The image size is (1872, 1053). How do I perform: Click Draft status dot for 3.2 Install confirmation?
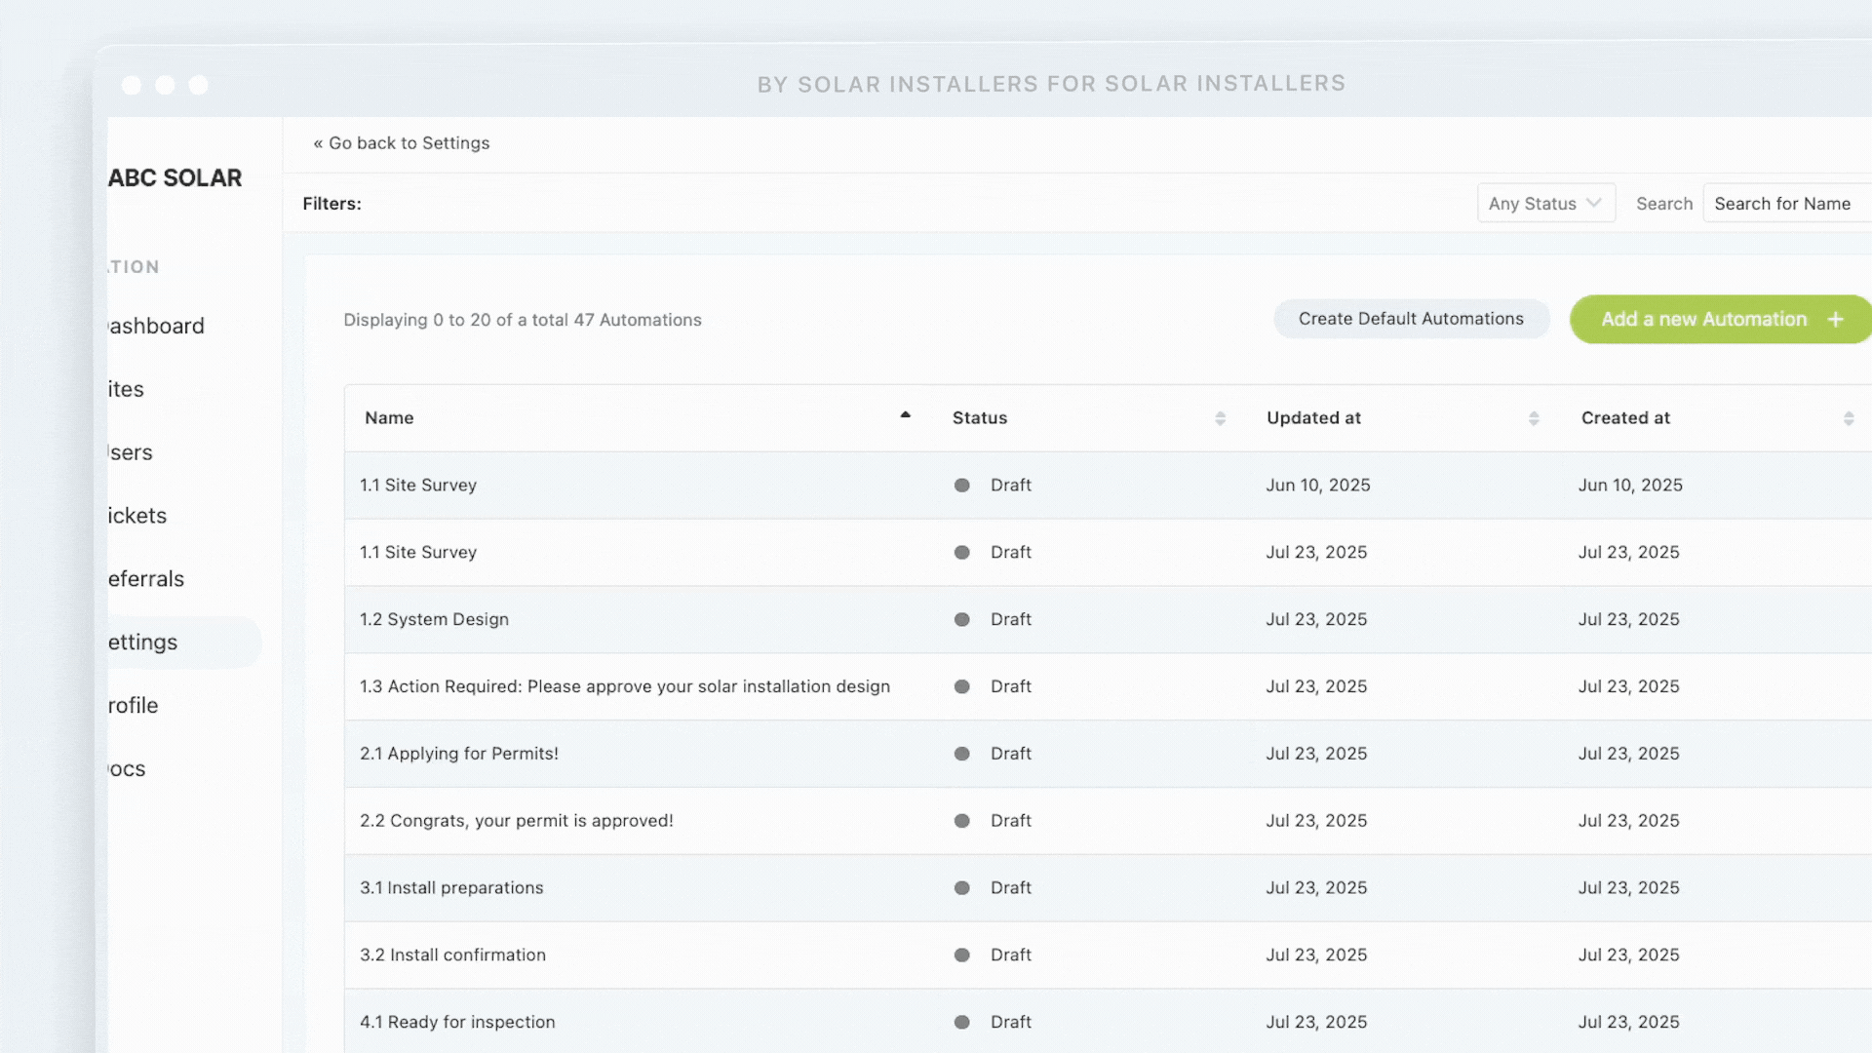tap(961, 955)
